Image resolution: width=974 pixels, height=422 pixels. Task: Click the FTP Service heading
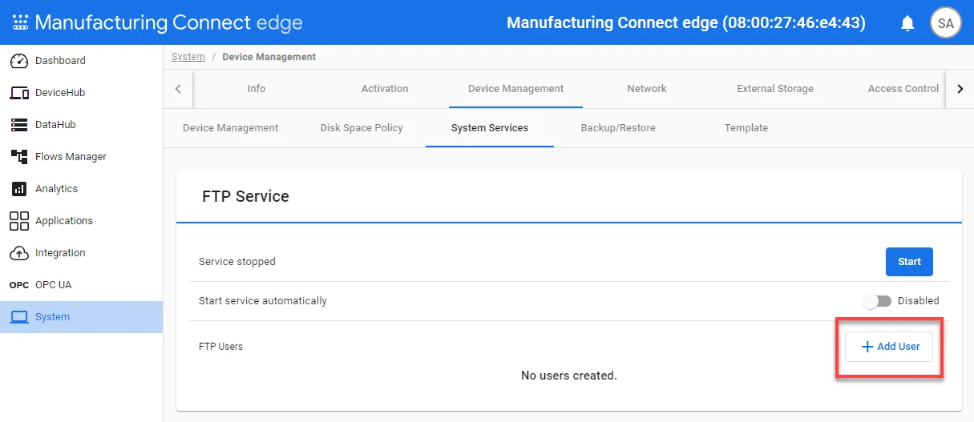(245, 196)
